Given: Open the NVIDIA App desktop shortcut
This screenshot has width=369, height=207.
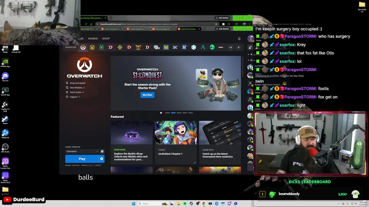Looking at the screenshot, I should click(5, 63).
